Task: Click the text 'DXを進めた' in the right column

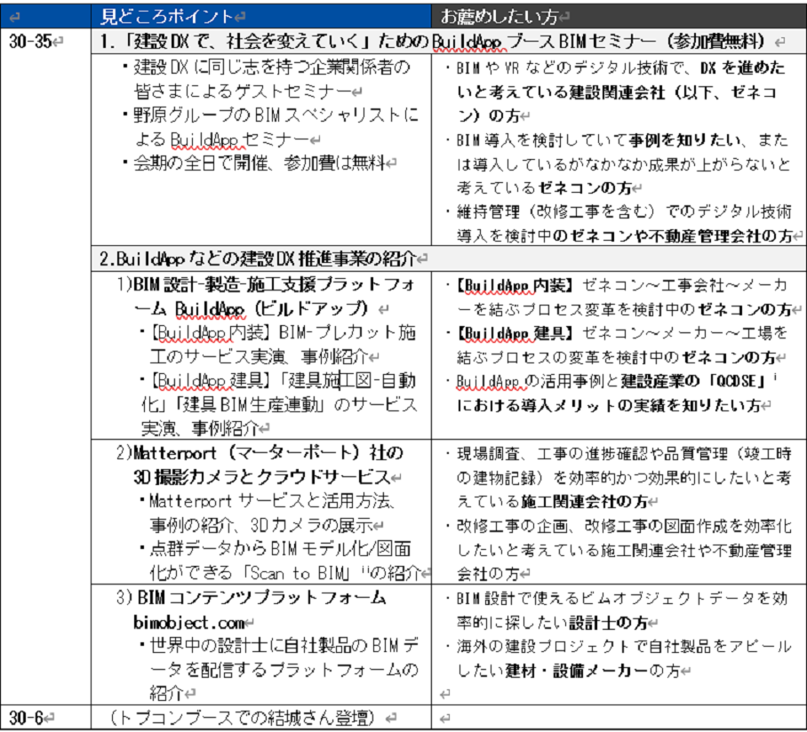Action: pyautogui.click(x=742, y=68)
